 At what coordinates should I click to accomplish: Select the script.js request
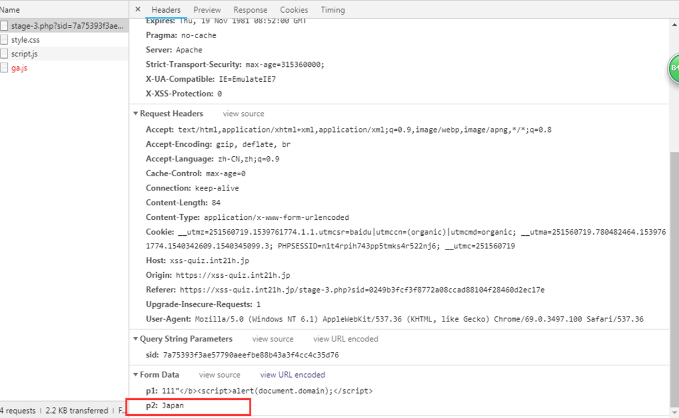pyautogui.click(x=64, y=54)
